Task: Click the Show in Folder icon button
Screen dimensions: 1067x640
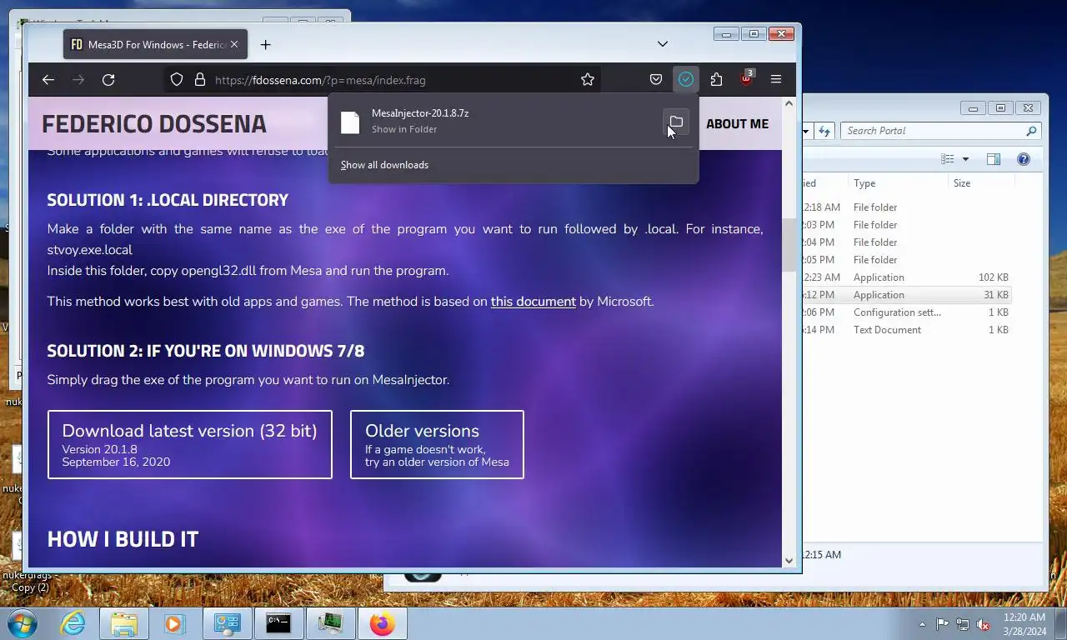Action: click(676, 122)
